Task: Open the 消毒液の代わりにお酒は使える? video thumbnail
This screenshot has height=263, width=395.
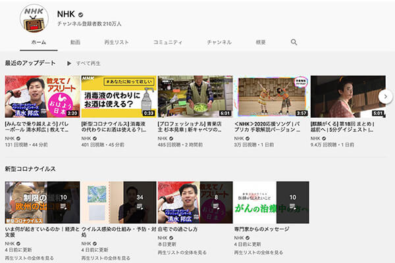Action: point(119,97)
